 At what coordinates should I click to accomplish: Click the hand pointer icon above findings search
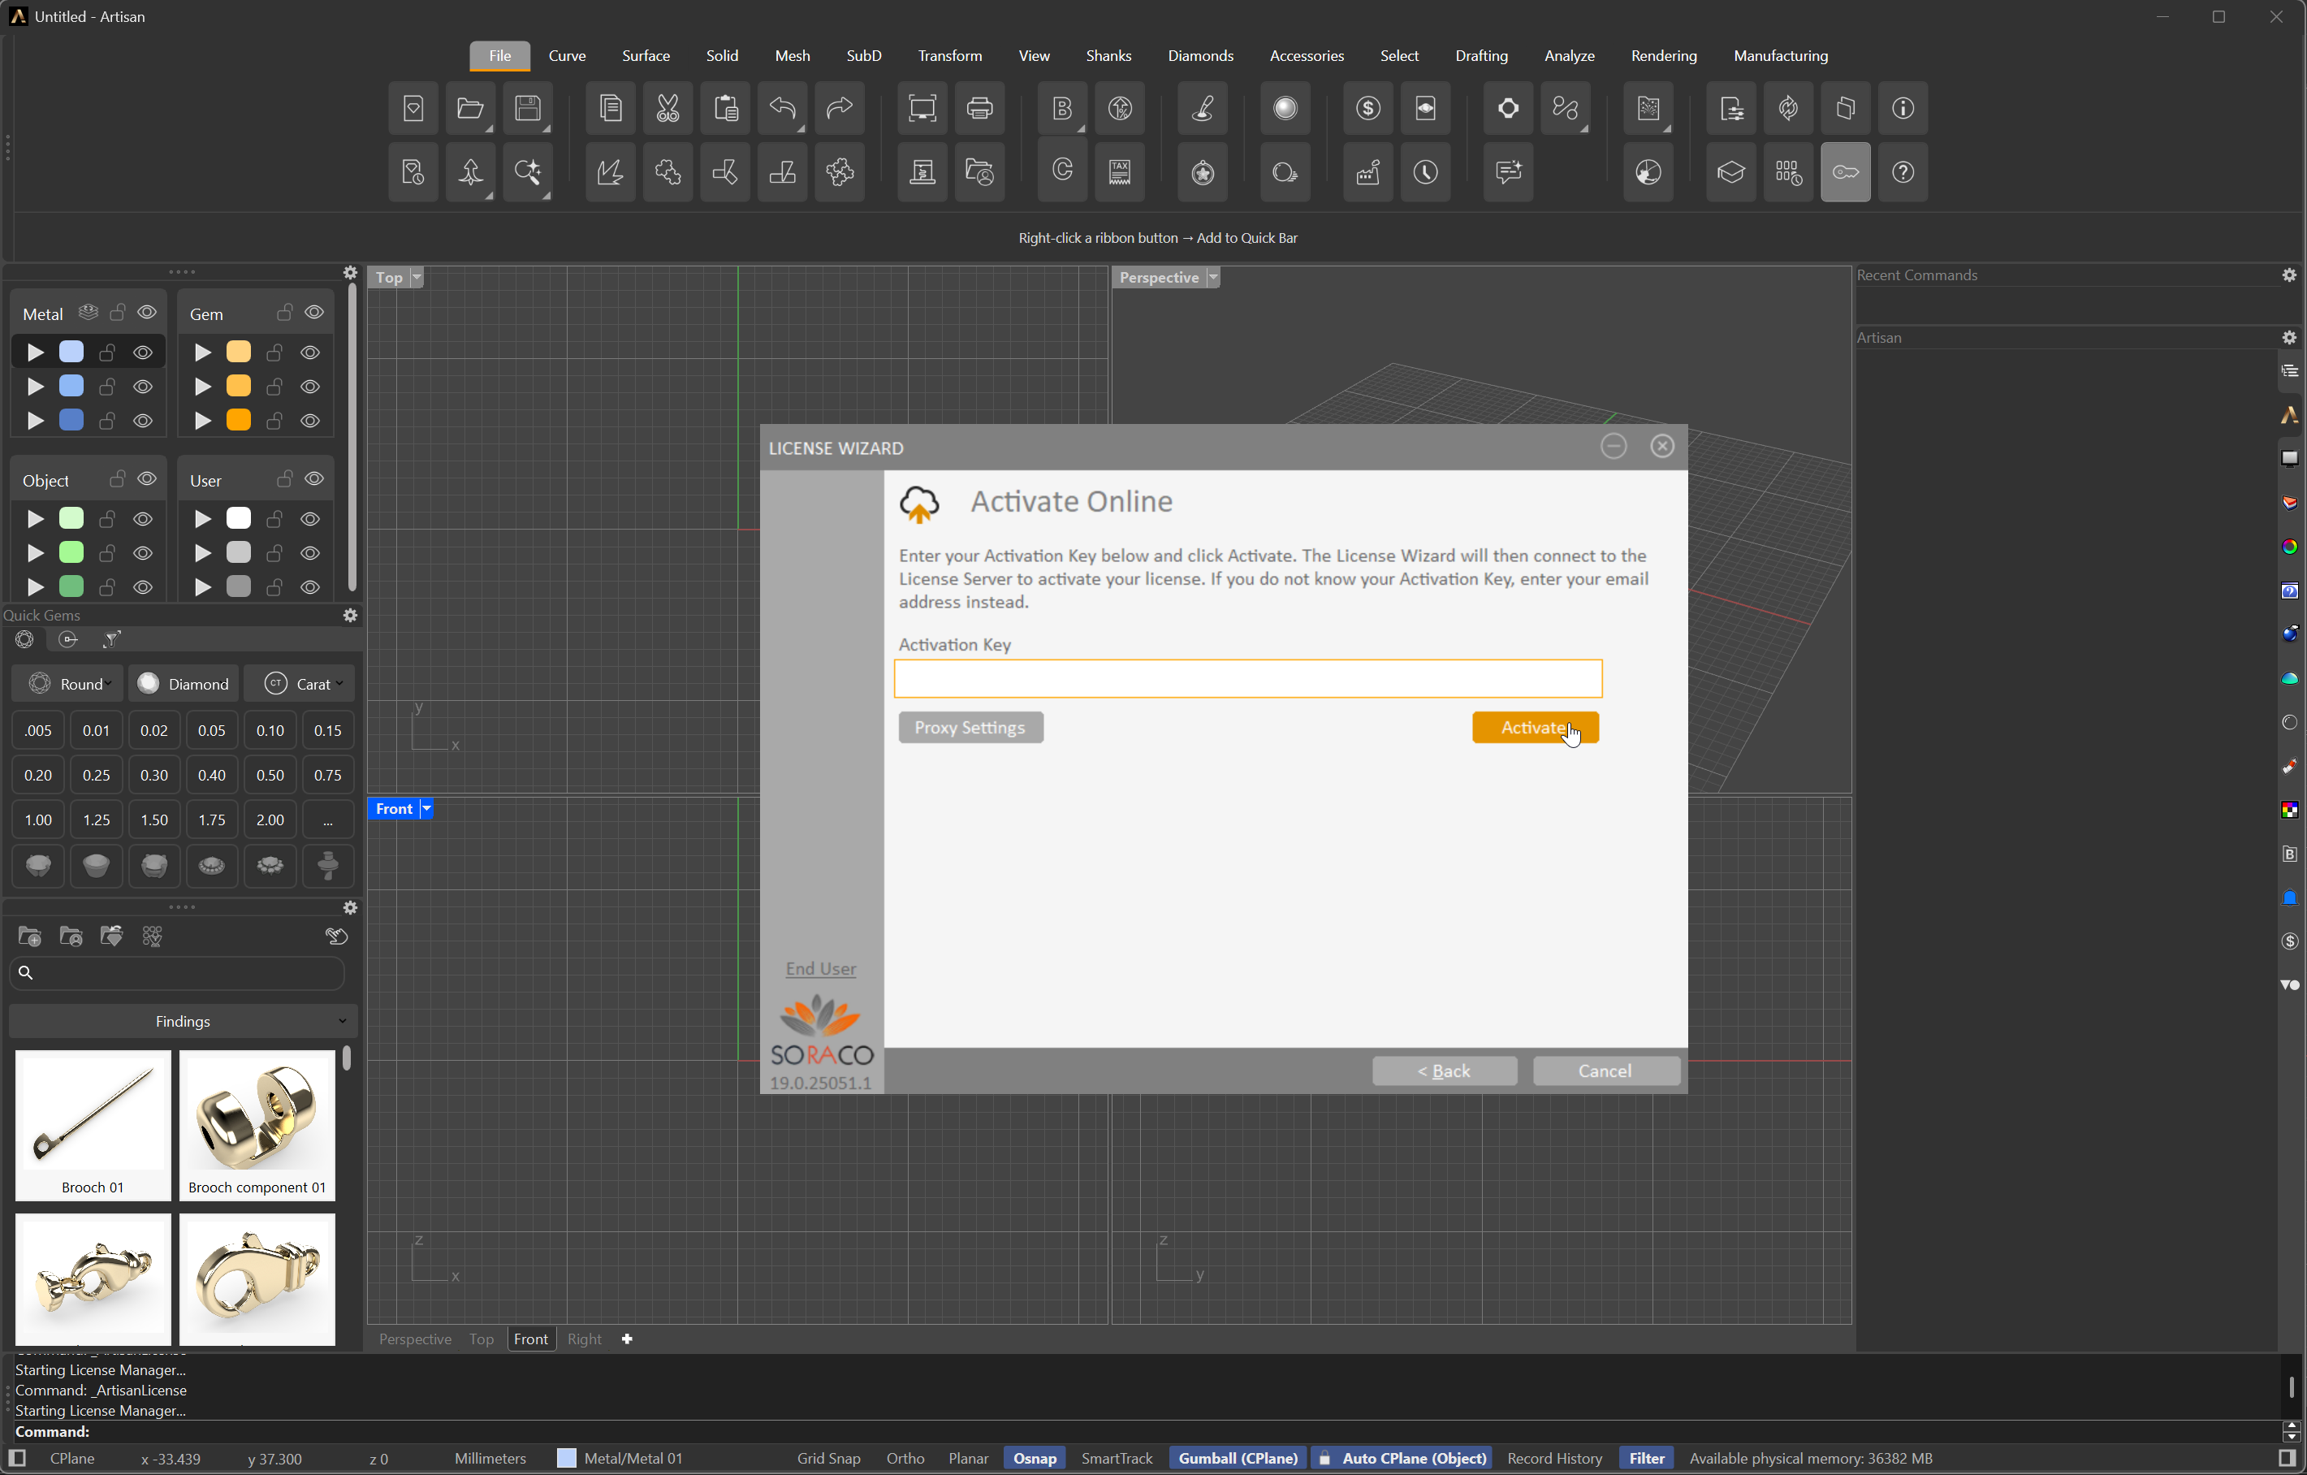pos(336,936)
